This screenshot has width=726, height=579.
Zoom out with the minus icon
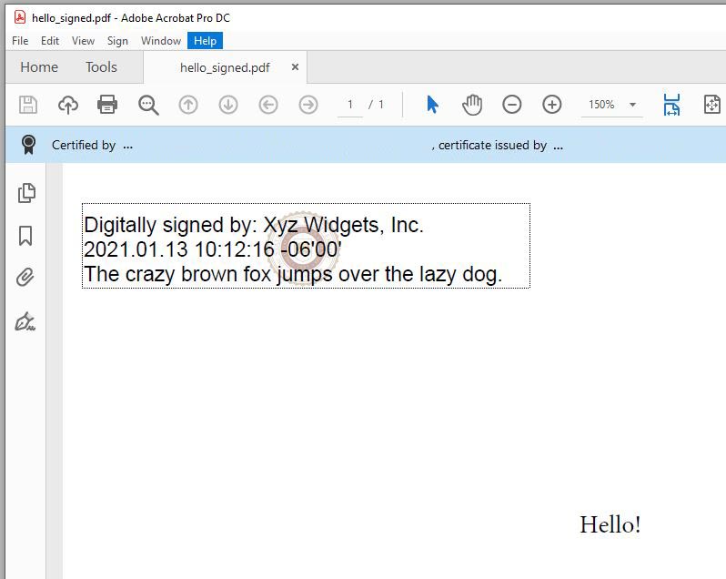(512, 105)
